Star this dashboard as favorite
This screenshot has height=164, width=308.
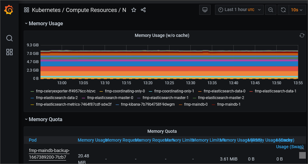(x=134, y=10)
